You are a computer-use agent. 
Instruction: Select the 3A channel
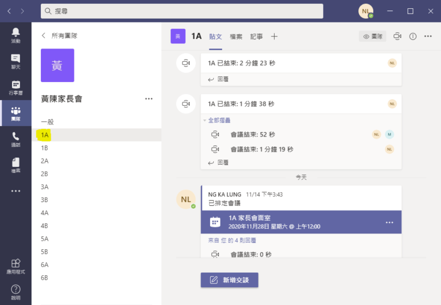(x=45, y=187)
